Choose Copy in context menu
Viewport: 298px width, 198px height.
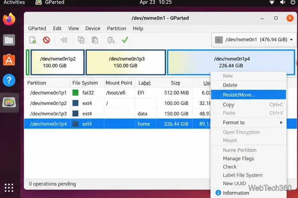click(x=248, y=105)
